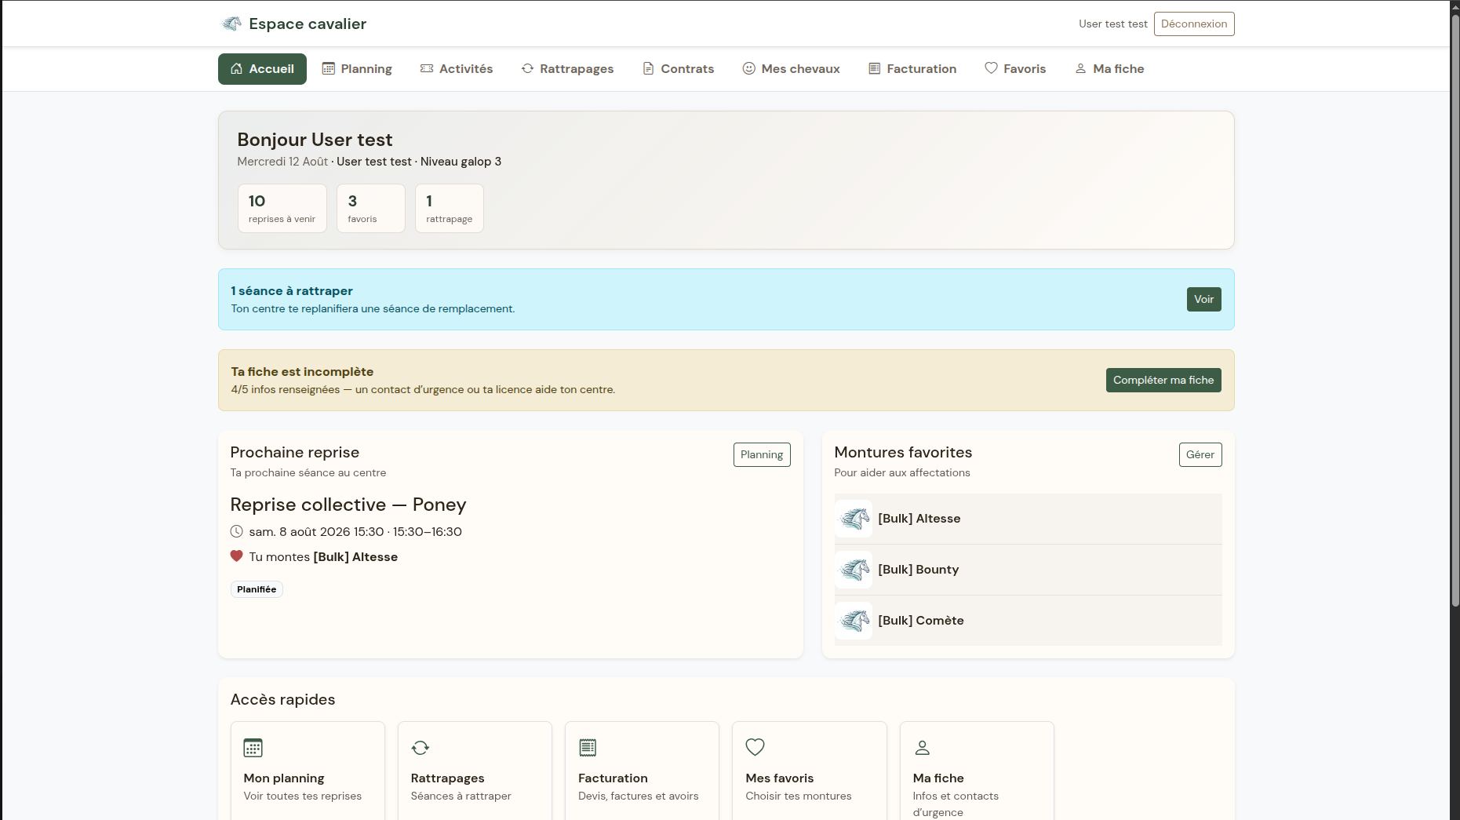The width and height of the screenshot is (1460, 820).
Task: Open the Activités tab
Action: coord(457,69)
